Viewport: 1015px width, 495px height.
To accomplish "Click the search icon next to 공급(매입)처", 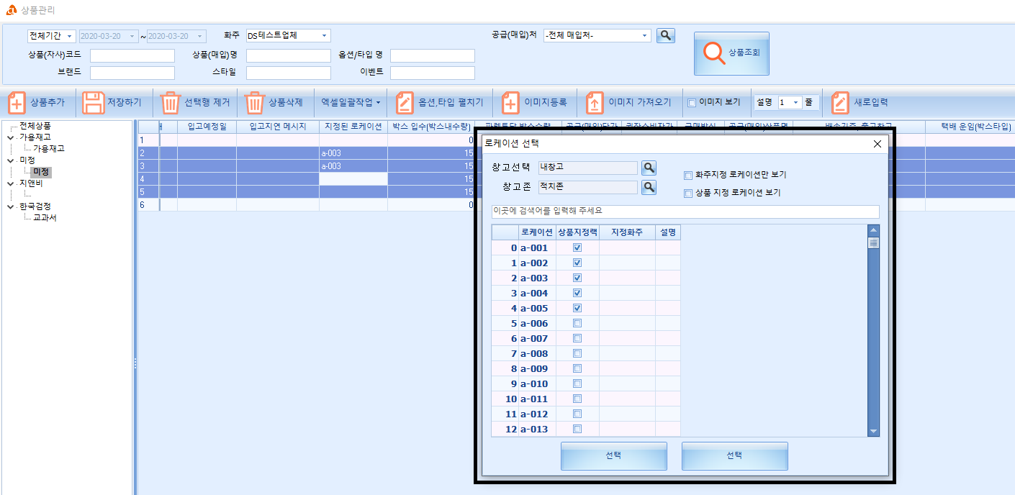I will point(666,35).
